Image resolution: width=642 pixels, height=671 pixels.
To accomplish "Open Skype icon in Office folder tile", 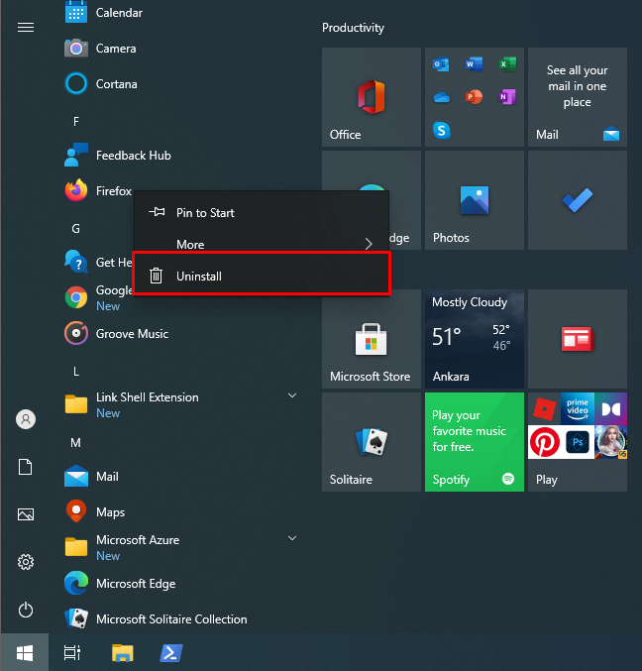I will click(x=442, y=130).
